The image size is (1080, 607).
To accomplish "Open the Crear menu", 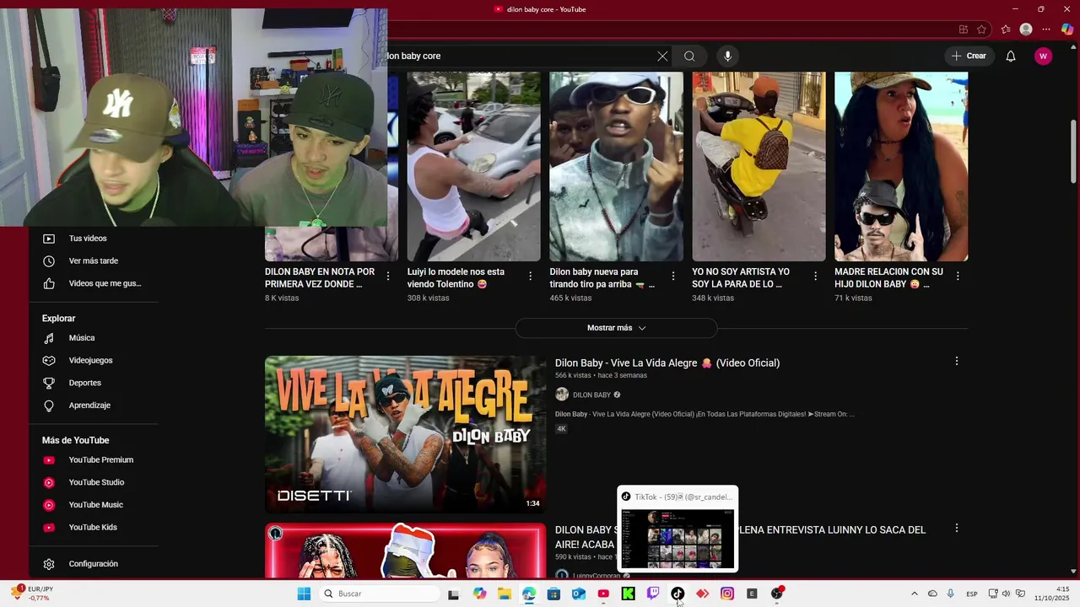I will [x=969, y=56].
